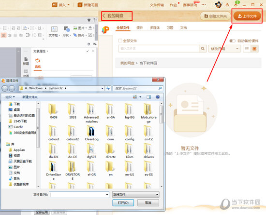
Task: Select the 0409 folder
Action: [x=53, y=111]
